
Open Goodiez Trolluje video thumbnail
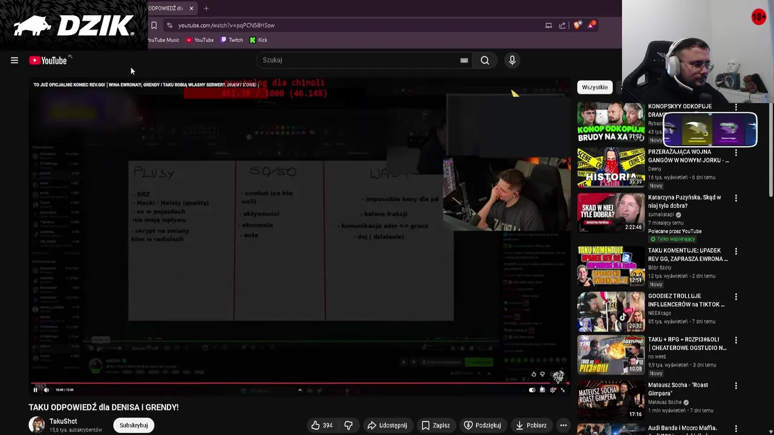[611, 311]
